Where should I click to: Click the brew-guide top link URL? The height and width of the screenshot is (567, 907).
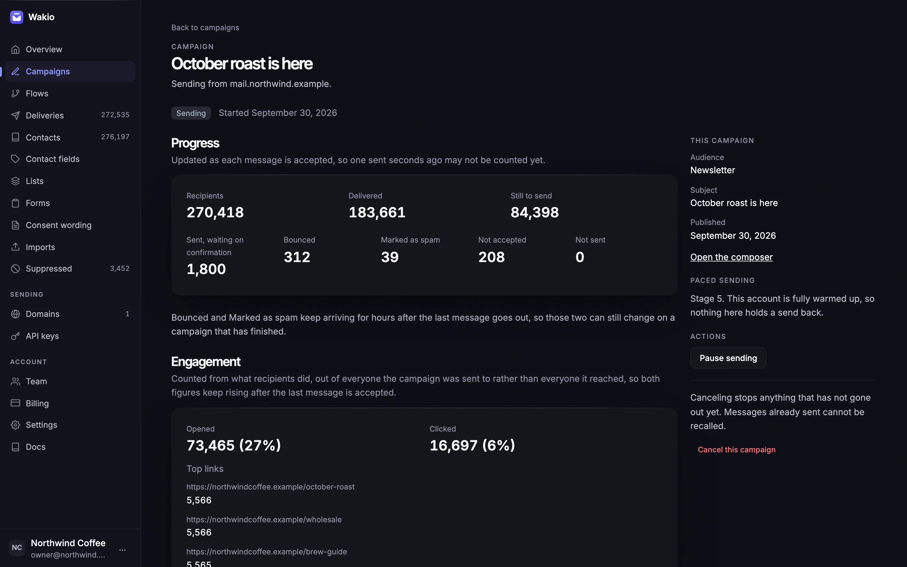coord(266,552)
